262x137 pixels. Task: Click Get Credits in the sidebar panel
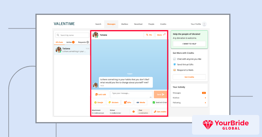189,77
